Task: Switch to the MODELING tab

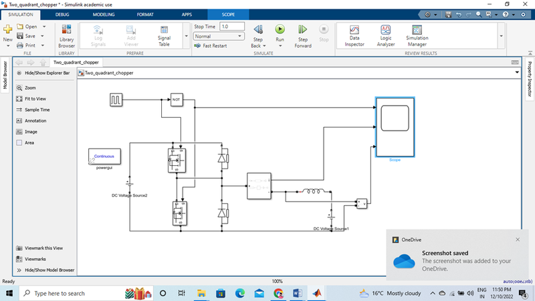Action: [x=104, y=15]
